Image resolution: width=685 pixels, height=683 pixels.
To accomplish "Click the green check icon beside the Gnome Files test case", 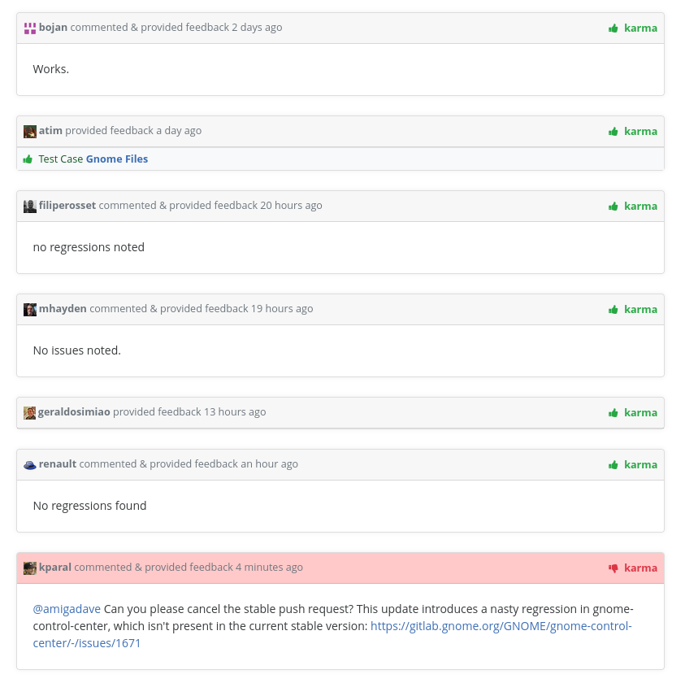I will click(x=28, y=159).
